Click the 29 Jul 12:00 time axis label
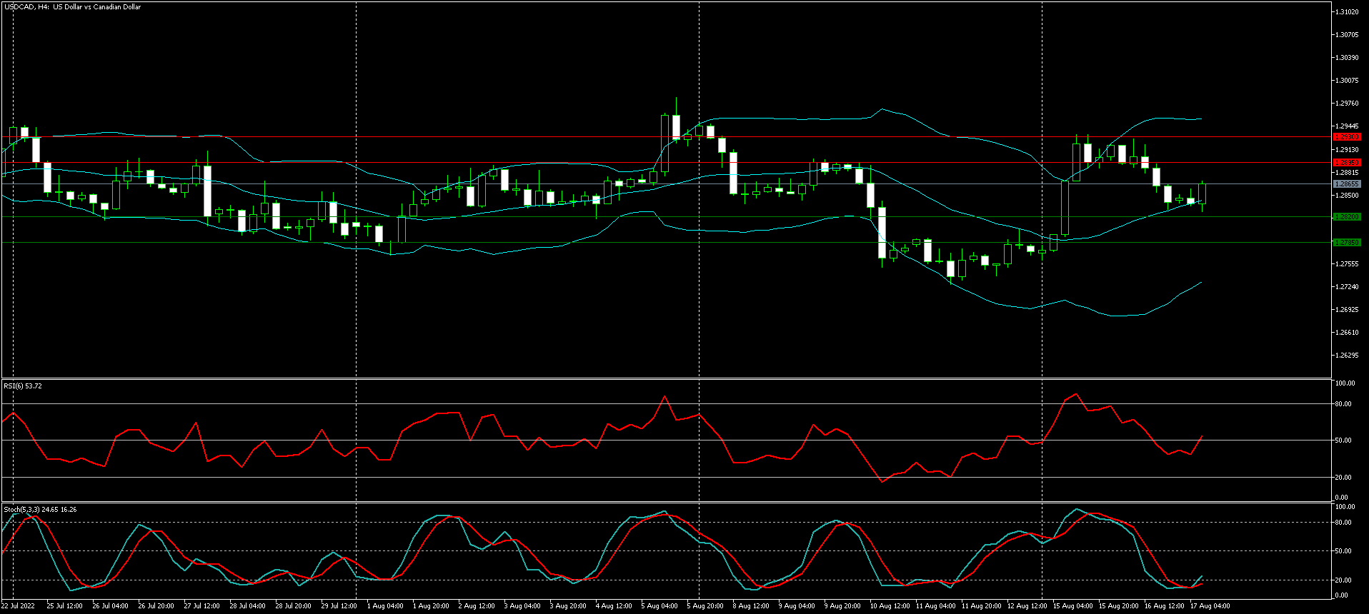Image resolution: width=1369 pixels, height=614 pixels. [x=339, y=606]
